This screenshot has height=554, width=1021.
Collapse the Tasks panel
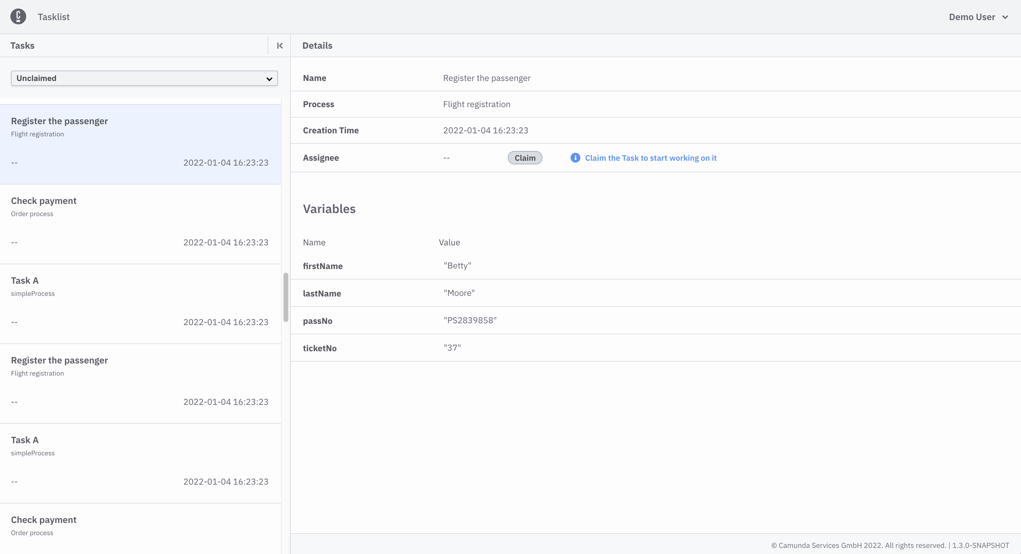pos(280,46)
